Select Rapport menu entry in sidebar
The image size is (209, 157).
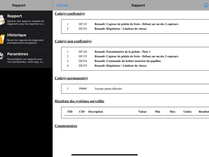26,20
